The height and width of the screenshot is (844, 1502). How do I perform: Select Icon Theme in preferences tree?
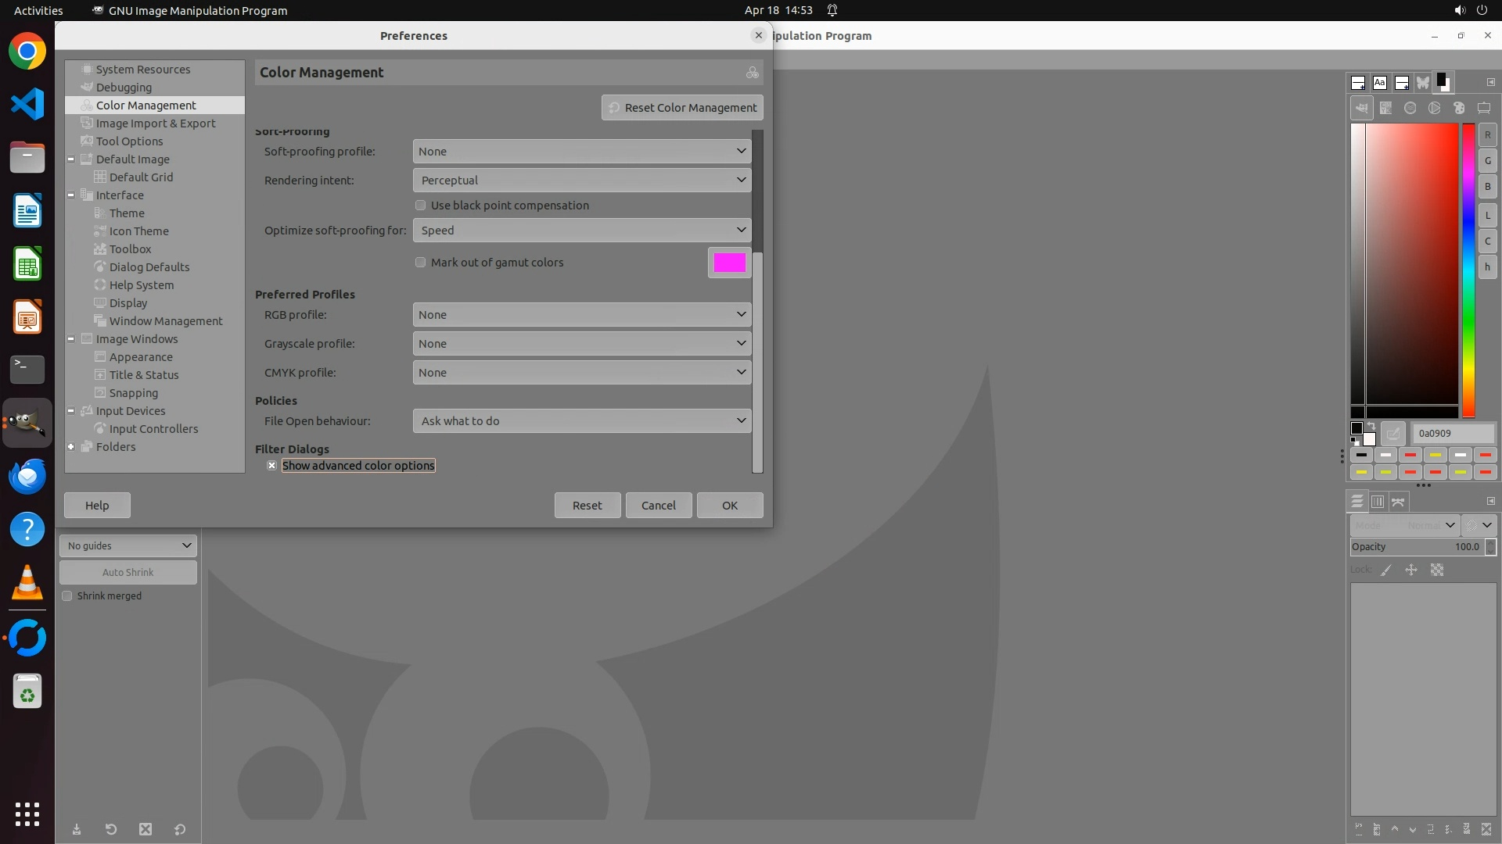tap(138, 231)
